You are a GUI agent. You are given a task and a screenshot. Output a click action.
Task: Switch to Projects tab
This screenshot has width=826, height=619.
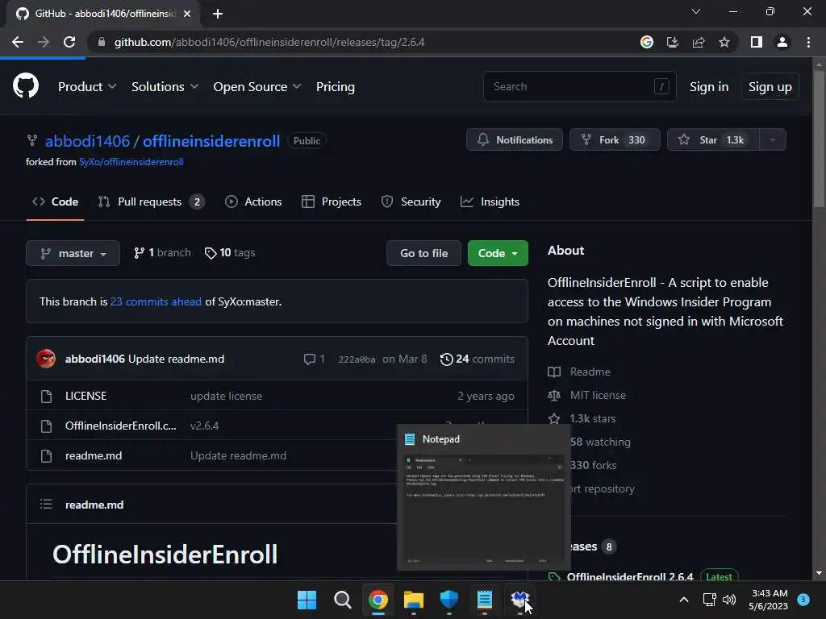(x=332, y=201)
